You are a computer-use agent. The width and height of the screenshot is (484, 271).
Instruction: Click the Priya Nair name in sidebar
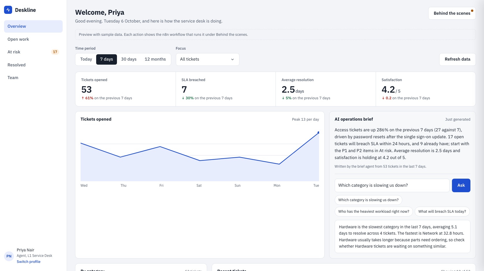(x=25, y=250)
